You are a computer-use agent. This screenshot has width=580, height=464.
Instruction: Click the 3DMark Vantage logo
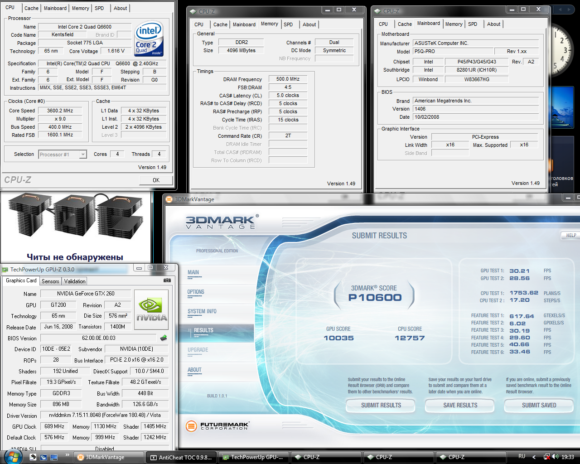coord(222,222)
